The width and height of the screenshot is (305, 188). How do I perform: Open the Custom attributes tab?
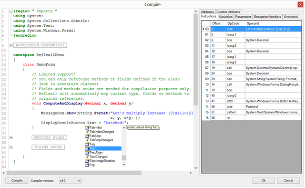pos(228,12)
